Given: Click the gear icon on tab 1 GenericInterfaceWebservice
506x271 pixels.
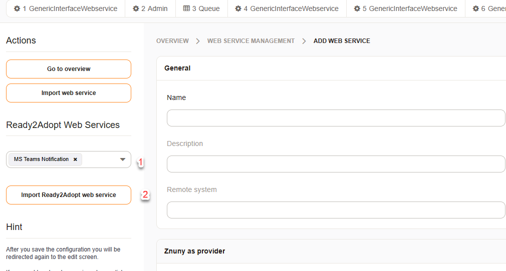Looking at the screenshot, I should pos(17,8).
